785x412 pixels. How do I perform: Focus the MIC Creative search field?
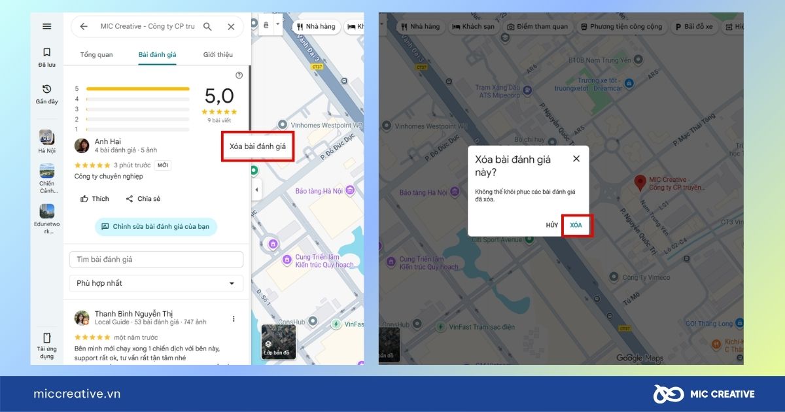(147, 27)
